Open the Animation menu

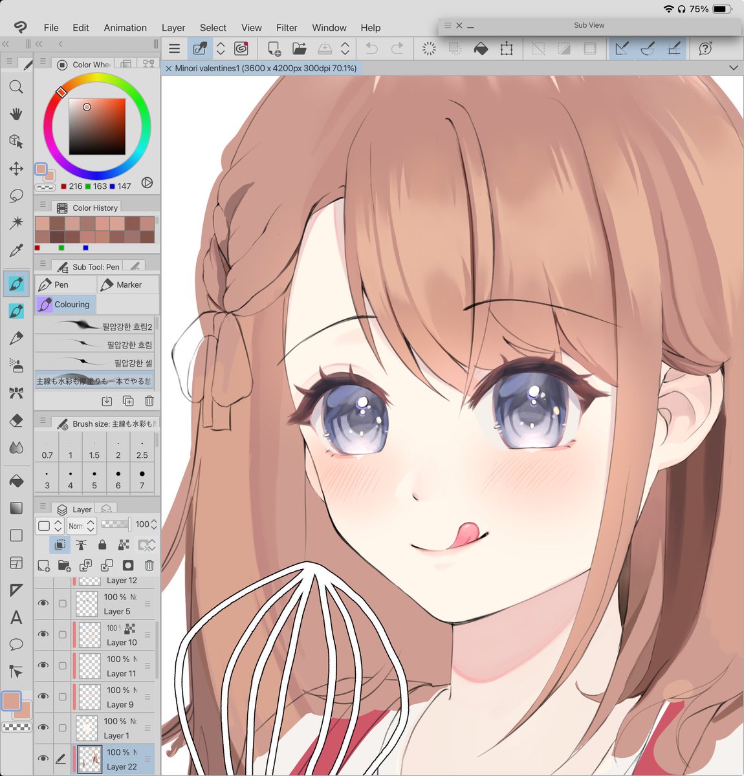coord(126,28)
